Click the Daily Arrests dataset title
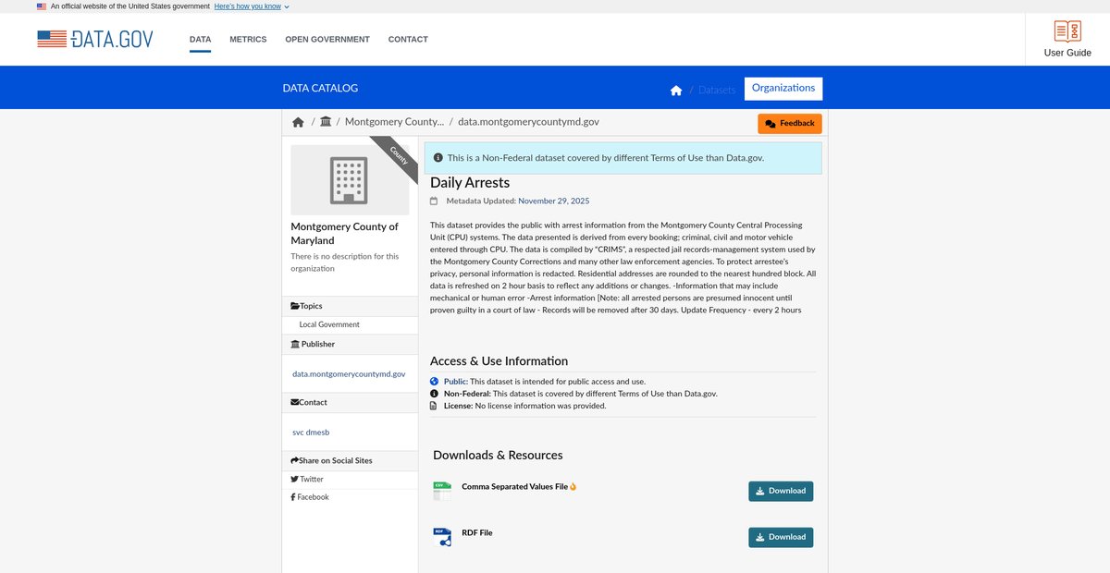 tap(470, 183)
